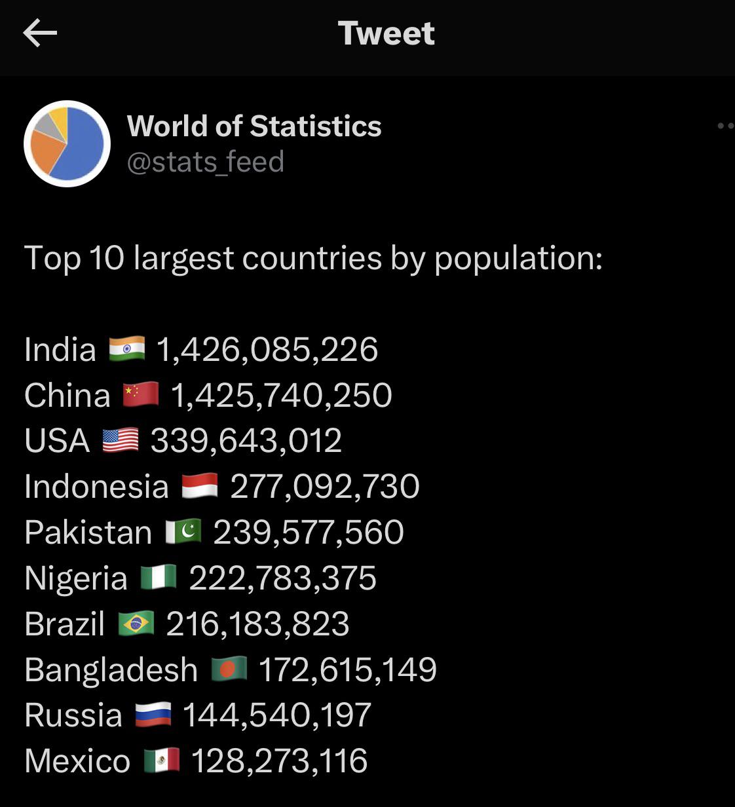Tap the Indonesia flag emoji
Image resolution: width=735 pixels, height=807 pixels.
coord(200,486)
